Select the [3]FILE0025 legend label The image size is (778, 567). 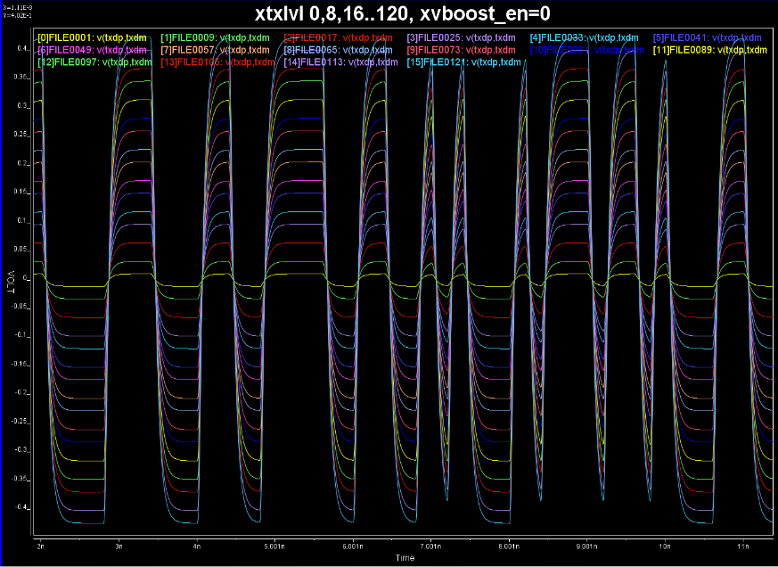(462, 37)
